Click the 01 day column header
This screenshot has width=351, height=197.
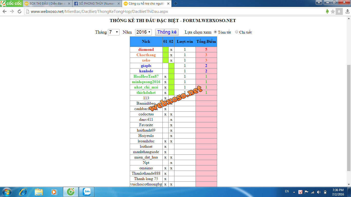[165, 42]
